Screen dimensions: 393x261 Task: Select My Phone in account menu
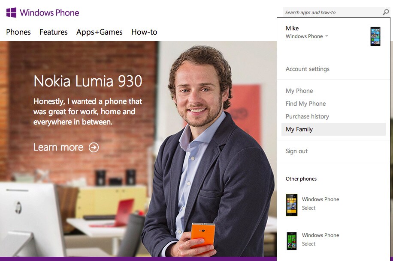(x=299, y=91)
